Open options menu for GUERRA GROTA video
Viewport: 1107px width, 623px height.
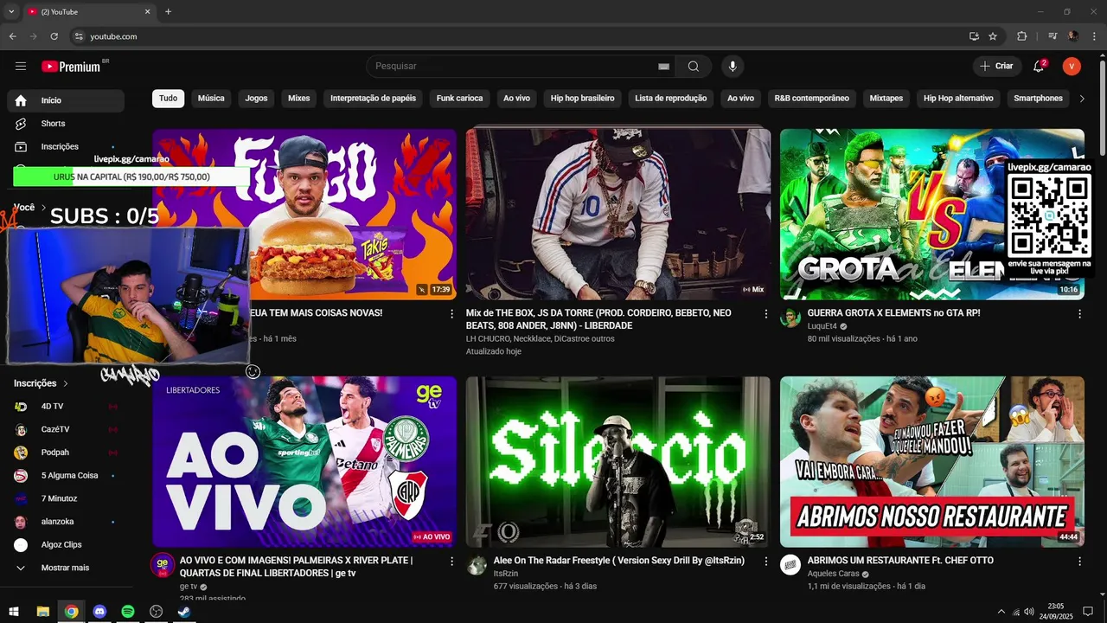pos(1079,314)
